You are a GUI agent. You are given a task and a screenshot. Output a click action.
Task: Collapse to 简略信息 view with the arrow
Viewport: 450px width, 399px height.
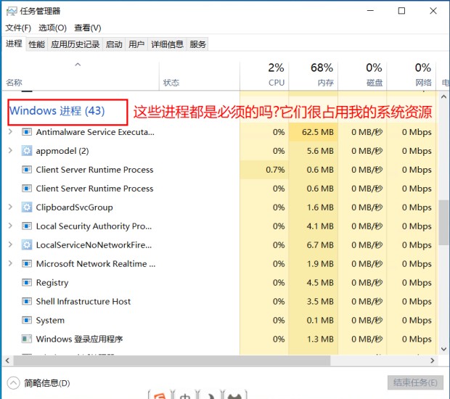13,383
